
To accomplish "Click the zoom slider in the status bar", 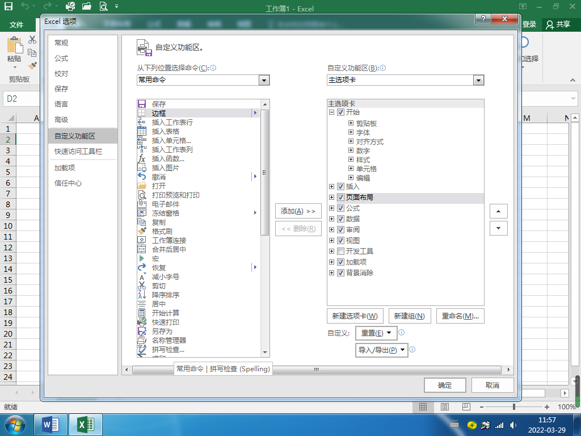I will [514, 406].
